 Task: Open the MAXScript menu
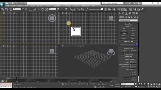(x=86, y=6)
